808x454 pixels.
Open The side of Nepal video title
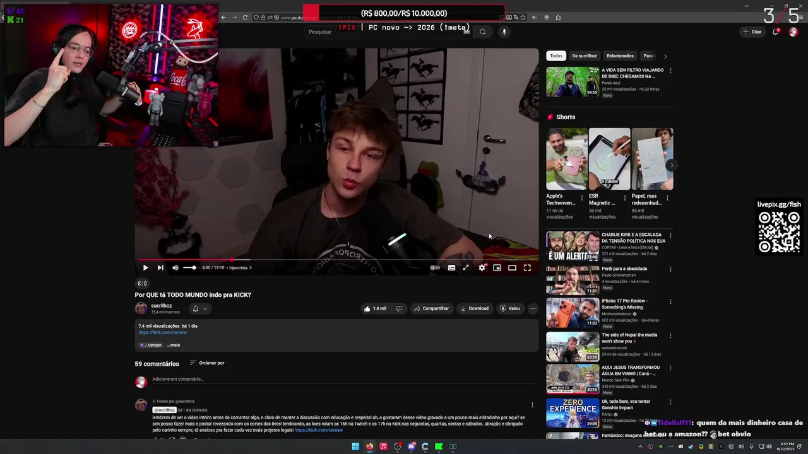point(629,338)
